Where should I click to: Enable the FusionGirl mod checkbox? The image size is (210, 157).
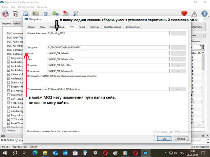[x=9, y=95]
